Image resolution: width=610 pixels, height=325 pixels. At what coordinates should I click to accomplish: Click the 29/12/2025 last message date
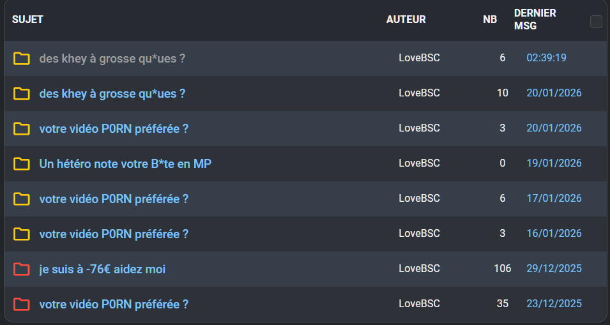(x=554, y=269)
